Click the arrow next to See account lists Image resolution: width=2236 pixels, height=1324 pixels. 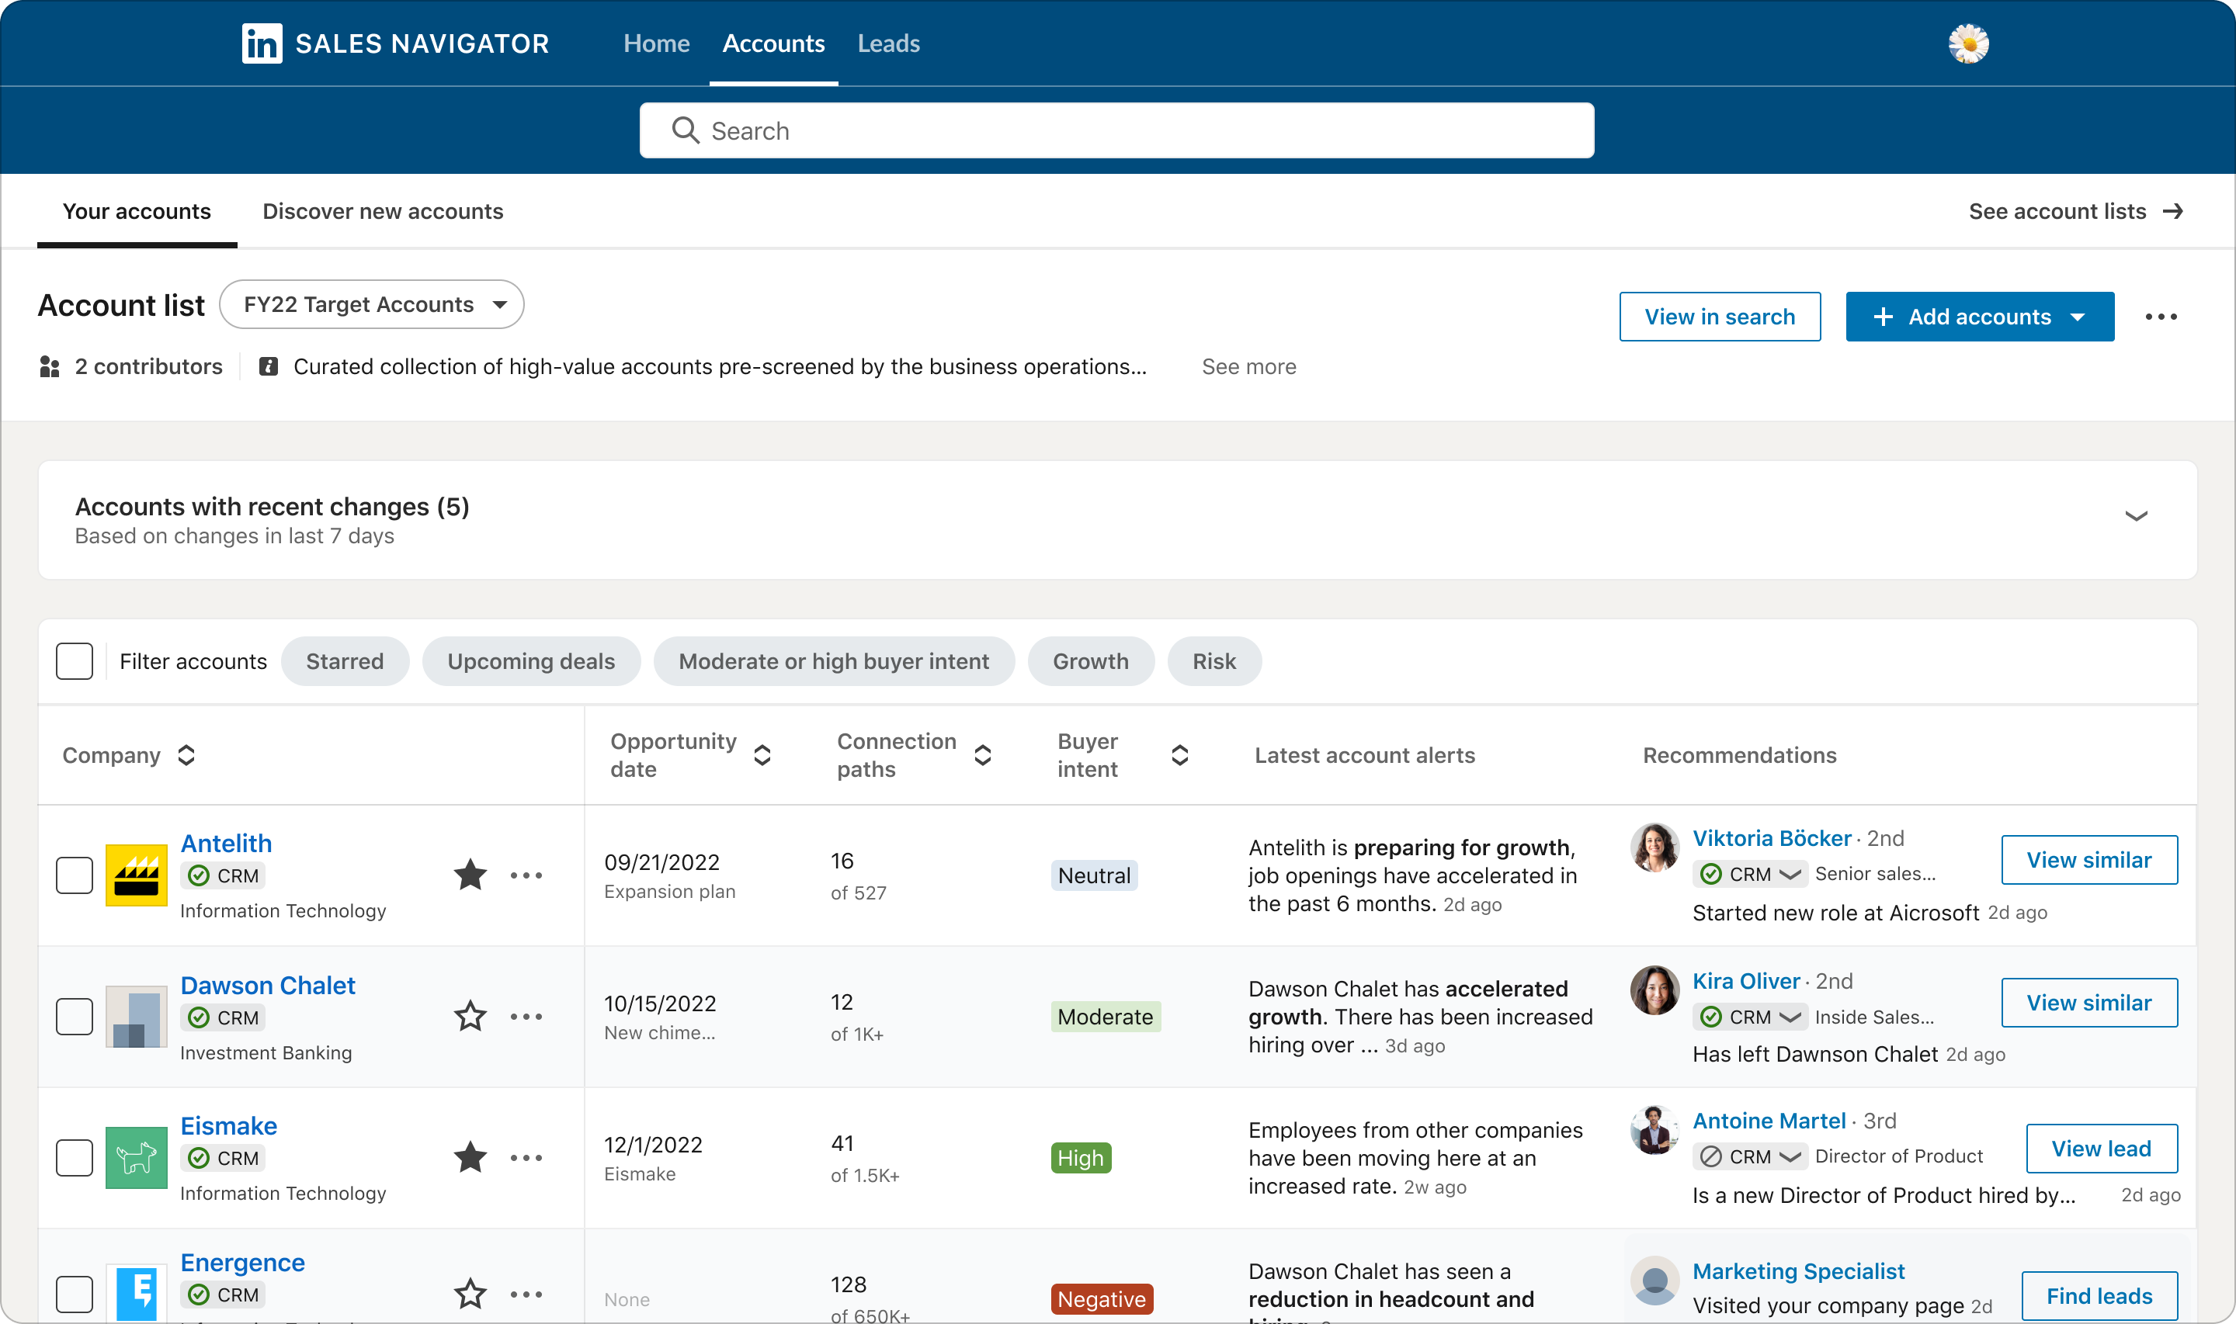2172,211
